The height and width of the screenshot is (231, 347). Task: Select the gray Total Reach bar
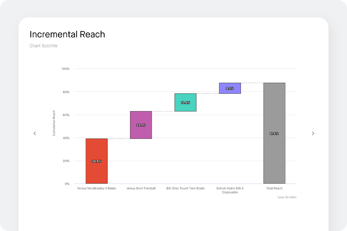[274, 133]
